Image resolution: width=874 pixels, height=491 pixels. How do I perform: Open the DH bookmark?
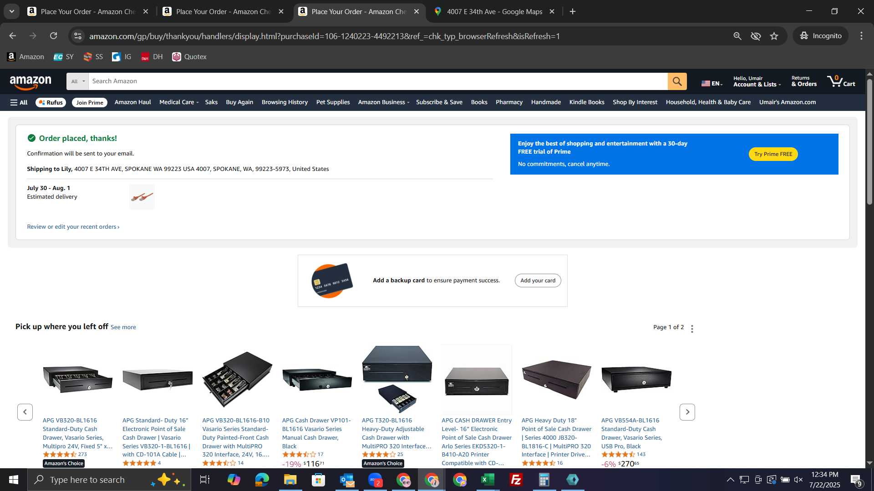[x=152, y=57]
